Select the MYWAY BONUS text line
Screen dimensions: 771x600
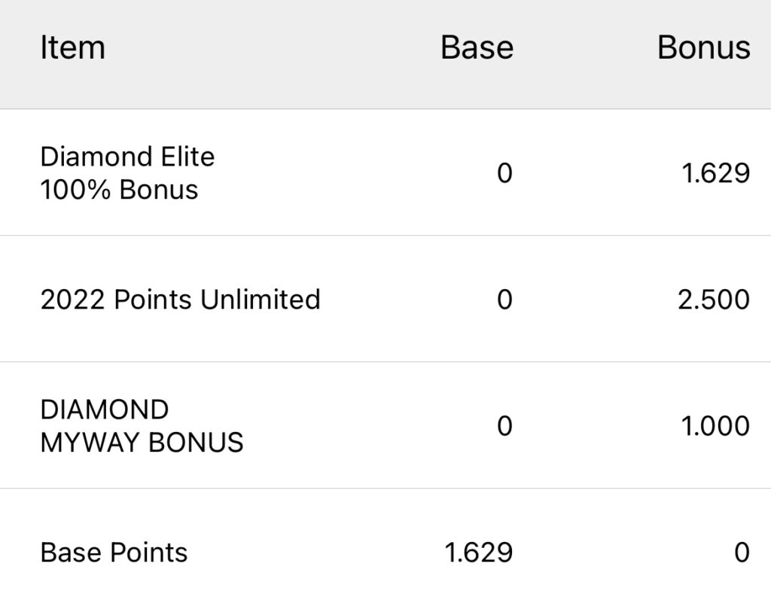click(x=142, y=443)
